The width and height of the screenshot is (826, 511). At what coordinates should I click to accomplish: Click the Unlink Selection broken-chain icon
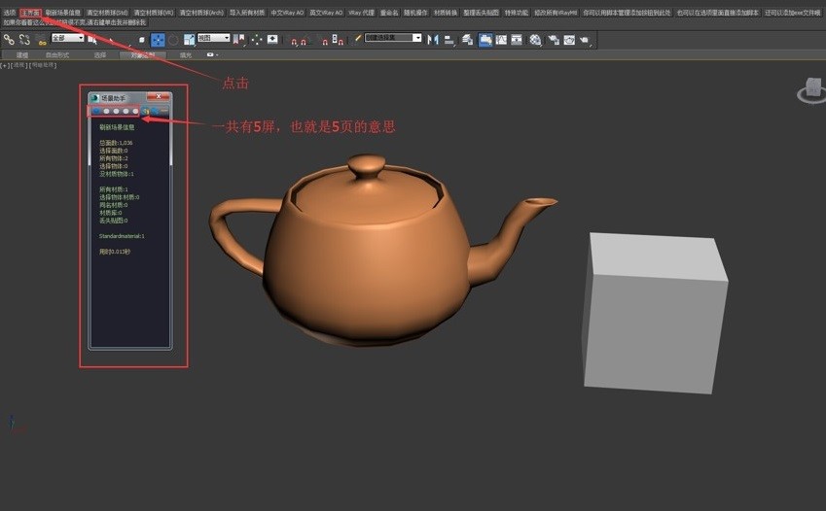tap(24, 40)
